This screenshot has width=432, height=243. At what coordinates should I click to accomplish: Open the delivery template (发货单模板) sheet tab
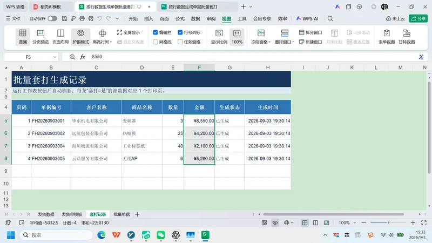[72, 214]
